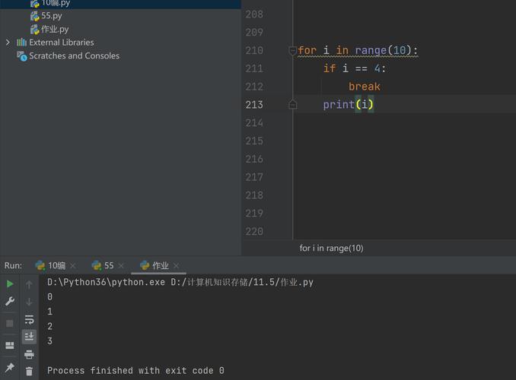The height and width of the screenshot is (380, 516).
Task: Click line number 210 in gutter
Action: [x=254, y=50]
